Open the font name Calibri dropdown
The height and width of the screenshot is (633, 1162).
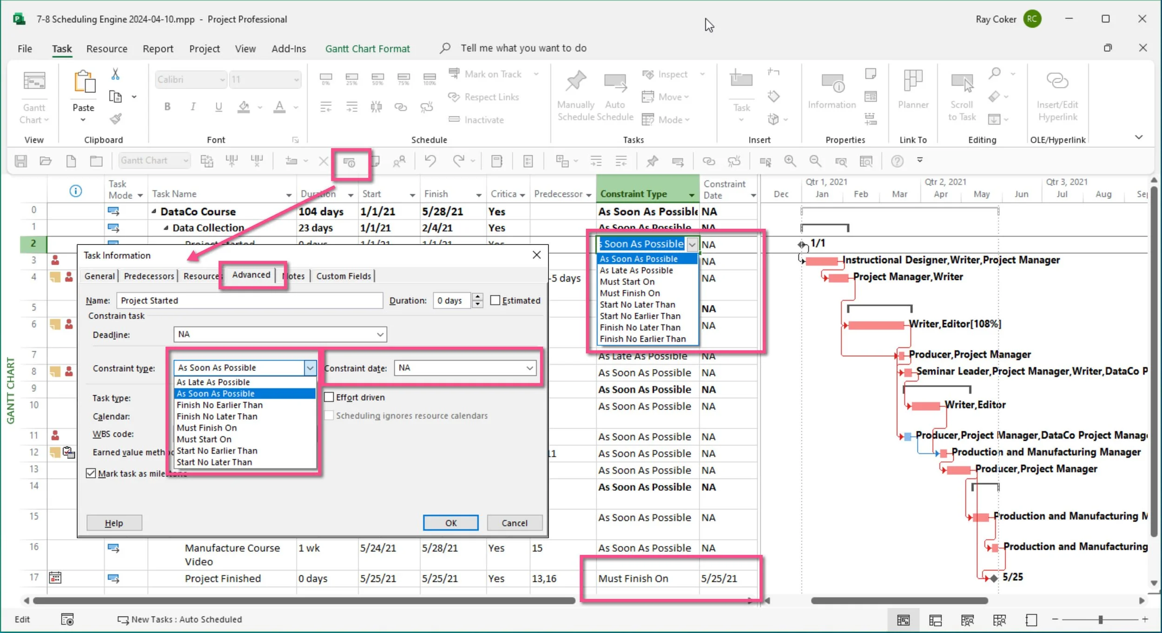point(222,79)
